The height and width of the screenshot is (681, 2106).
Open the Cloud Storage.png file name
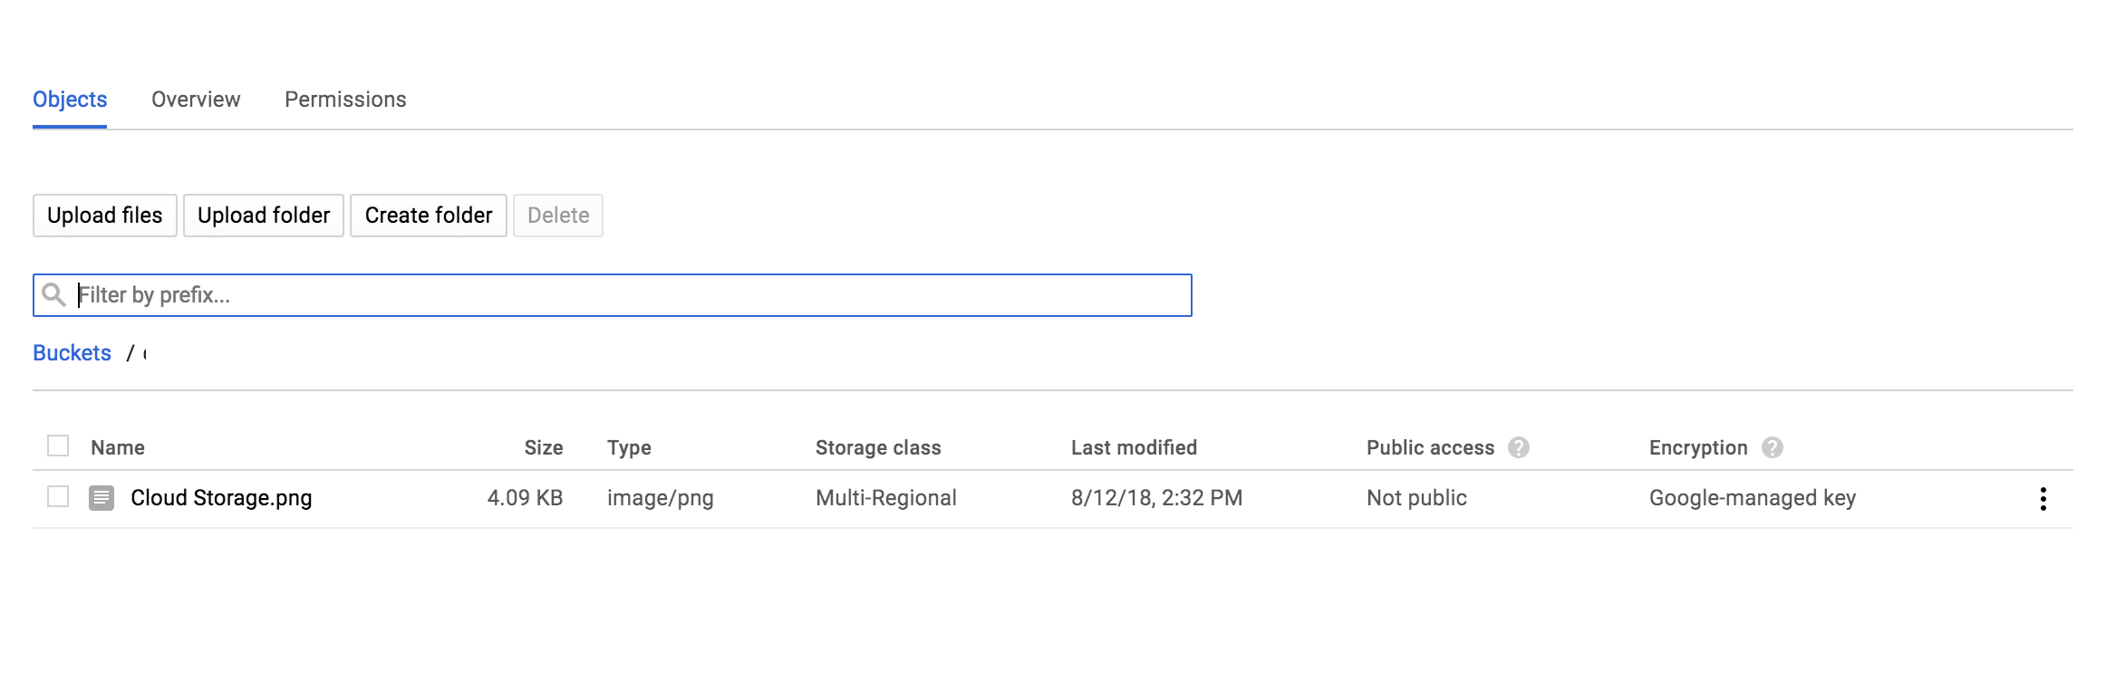click(x=221, y=498)
